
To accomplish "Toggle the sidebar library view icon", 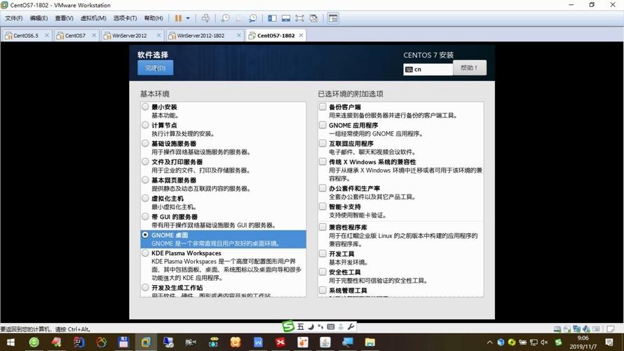I will click(272, 18).
